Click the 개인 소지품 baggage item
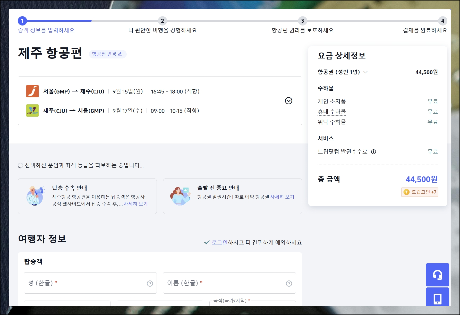This screenshot has width=460, height=315. tap(332, 101)
